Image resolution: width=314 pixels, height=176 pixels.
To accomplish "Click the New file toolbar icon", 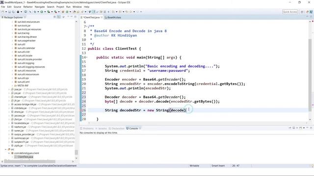I will click(x=3, y=12).
